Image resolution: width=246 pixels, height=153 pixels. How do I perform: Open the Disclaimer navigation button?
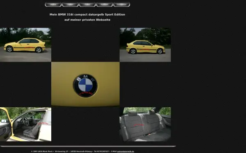click(122, 4)
